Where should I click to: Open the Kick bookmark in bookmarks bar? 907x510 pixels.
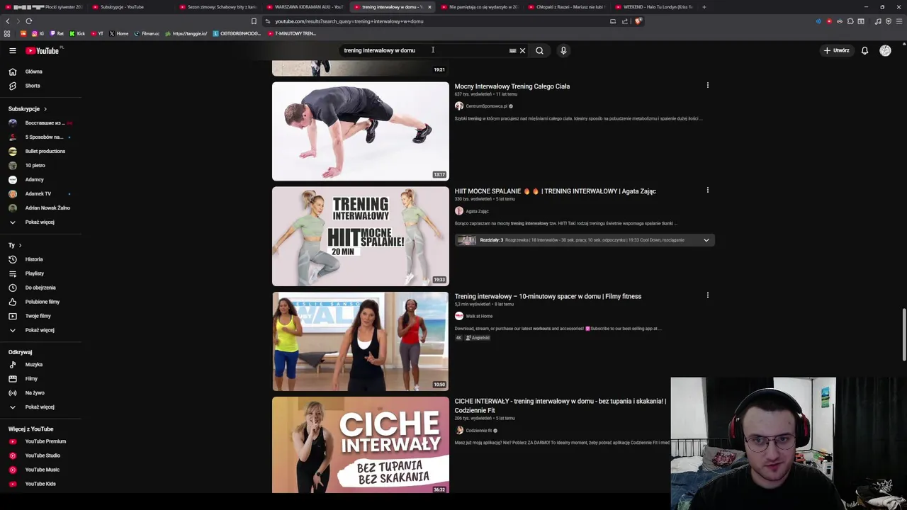point(78,33)
